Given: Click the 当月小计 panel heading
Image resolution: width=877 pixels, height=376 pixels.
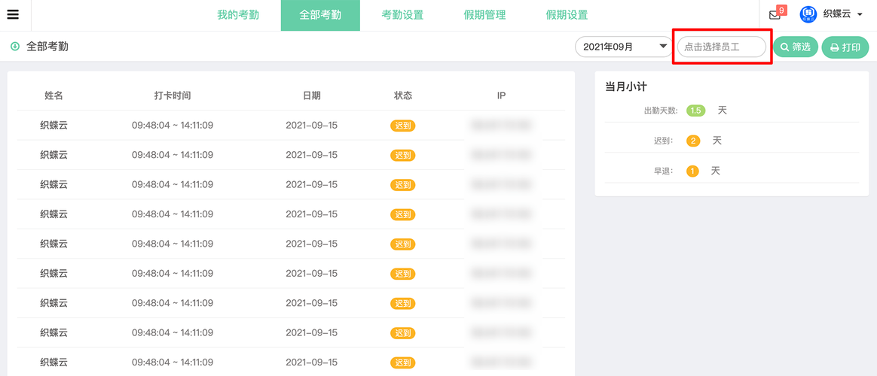Looking at the screenshot, I should (626, 86).
